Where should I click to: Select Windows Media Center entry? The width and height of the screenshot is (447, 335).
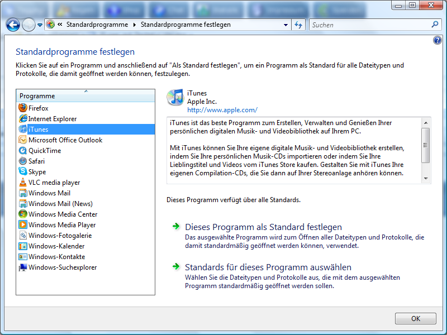85,214
